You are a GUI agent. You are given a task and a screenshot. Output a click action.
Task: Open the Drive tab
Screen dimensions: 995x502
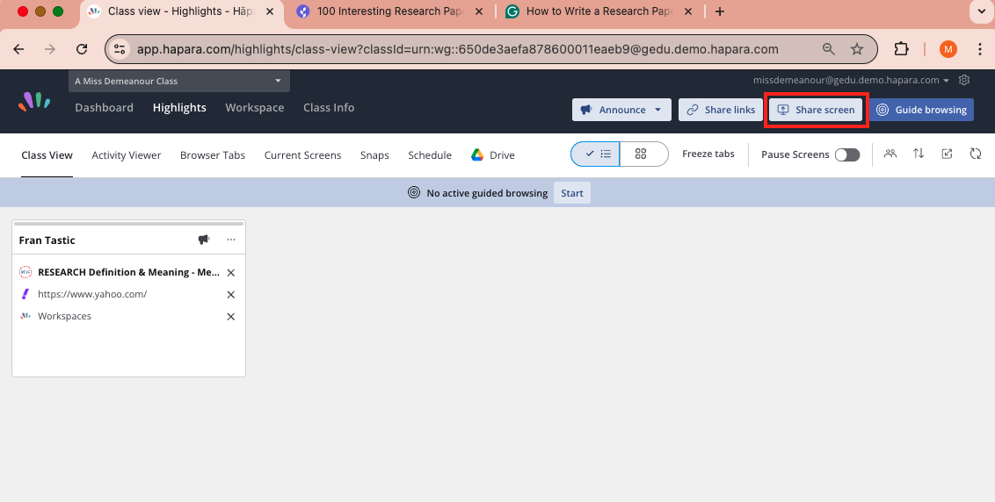[493, 155]
